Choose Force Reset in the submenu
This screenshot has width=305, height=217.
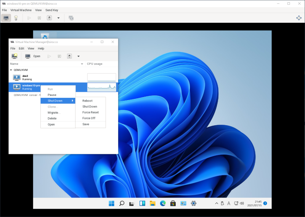point(91,112)
